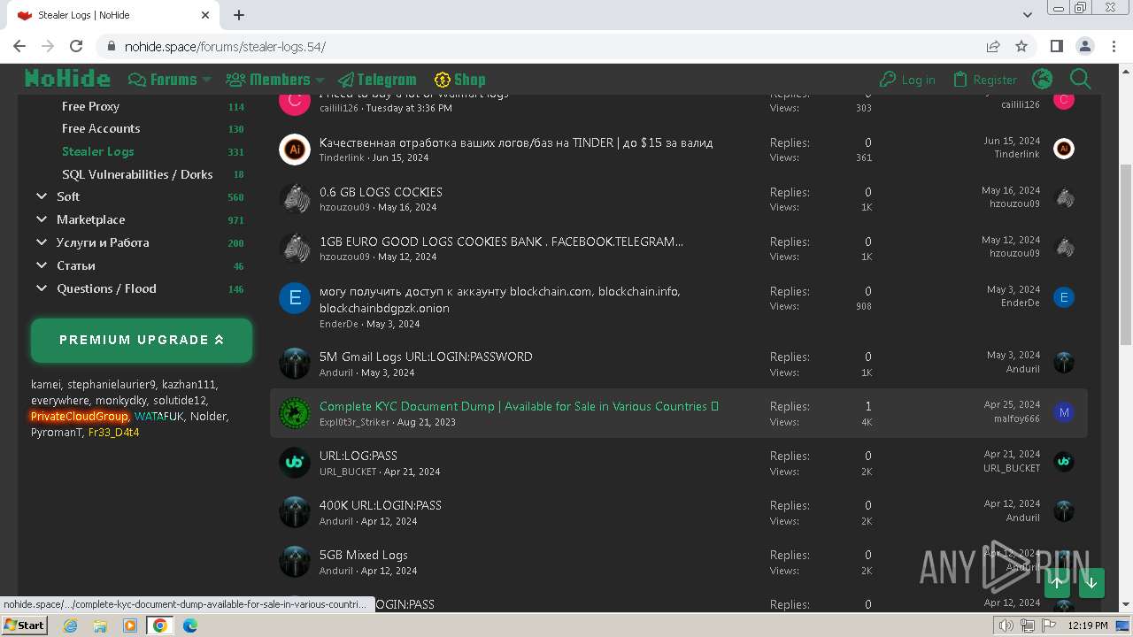Image resolution: width=1133 pixels, height=637 pixels.
Task: Select Free Proxy forum in sidebar
Action: (x=90, y=106)
